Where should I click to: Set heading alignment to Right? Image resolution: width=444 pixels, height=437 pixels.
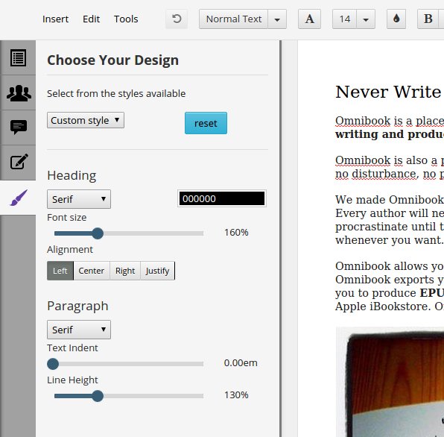pos(125,271)
